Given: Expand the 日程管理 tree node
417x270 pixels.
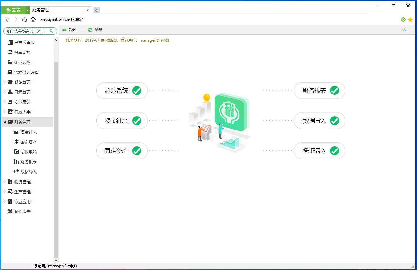Looking at the screenshot, I should pyautogui.click(x=5, y=92).
